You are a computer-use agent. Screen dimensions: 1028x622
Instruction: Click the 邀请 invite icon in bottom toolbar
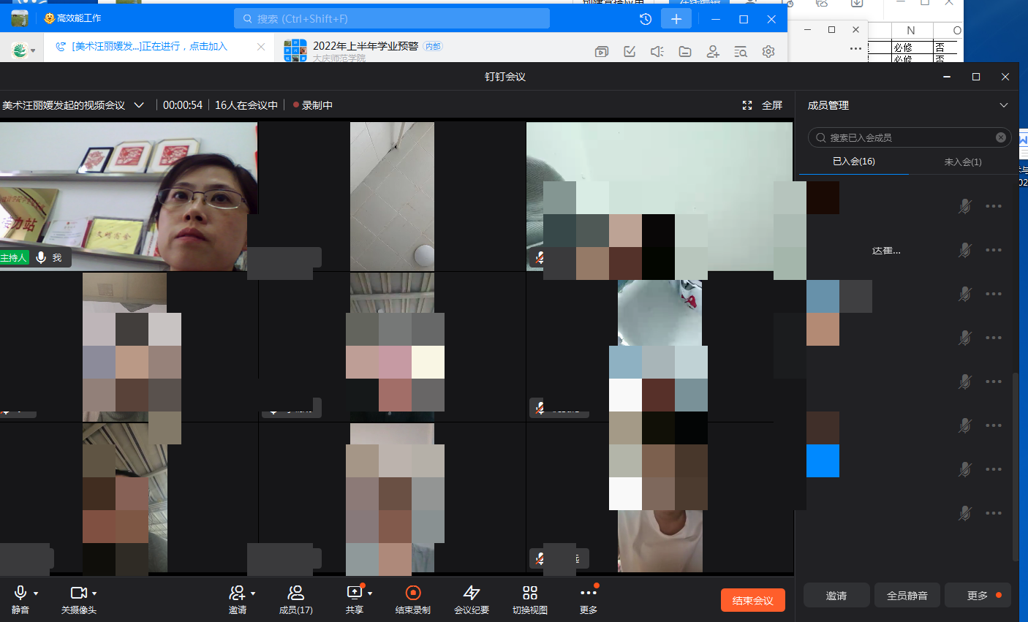tap(236, 593)
